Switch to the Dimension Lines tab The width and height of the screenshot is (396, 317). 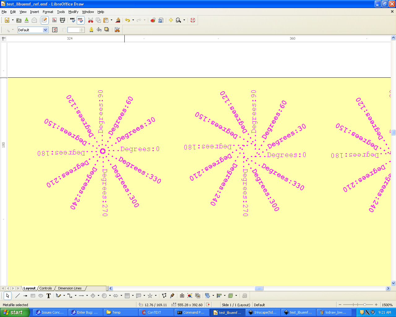[70, 288]
